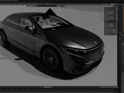The image size is (124, 93).
Task: Switch to UV Editing workspace tab
Action: (9, 3)
